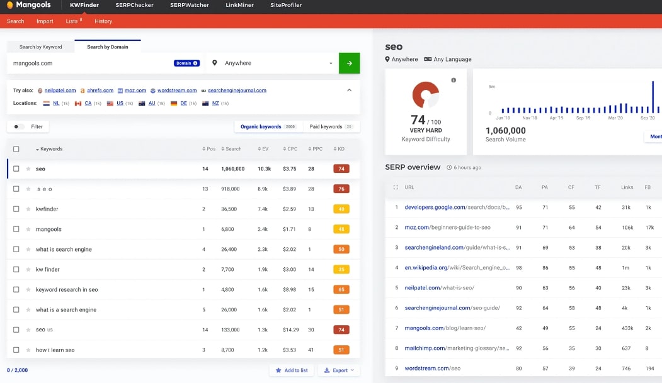Click the location pin icon
This screenshot has width=662, height=383.
point(215,63)
